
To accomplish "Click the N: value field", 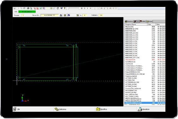I will tap(85, 15).
